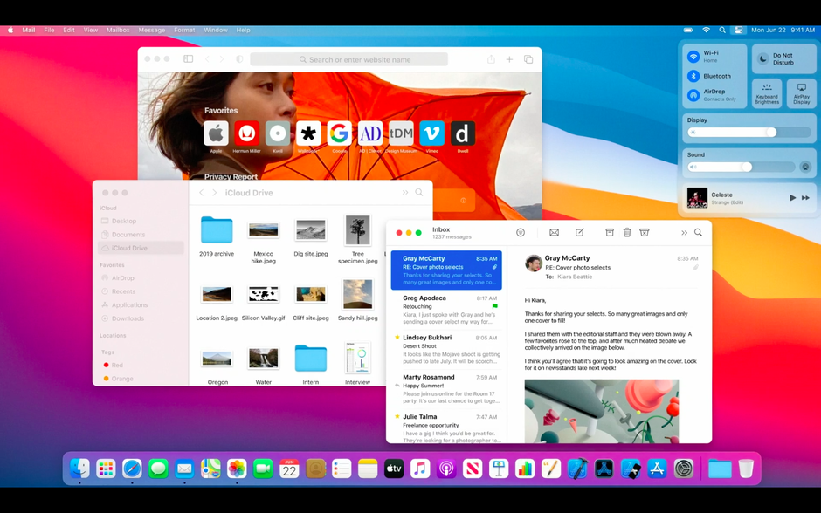821x513 pixels.
Task: Expand hidden Mail toolbar items via chevron
Action: (686, 232)
